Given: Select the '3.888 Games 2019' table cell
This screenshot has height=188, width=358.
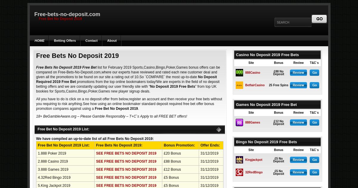Looking at the screenshot, I should (x=65, y=169).
